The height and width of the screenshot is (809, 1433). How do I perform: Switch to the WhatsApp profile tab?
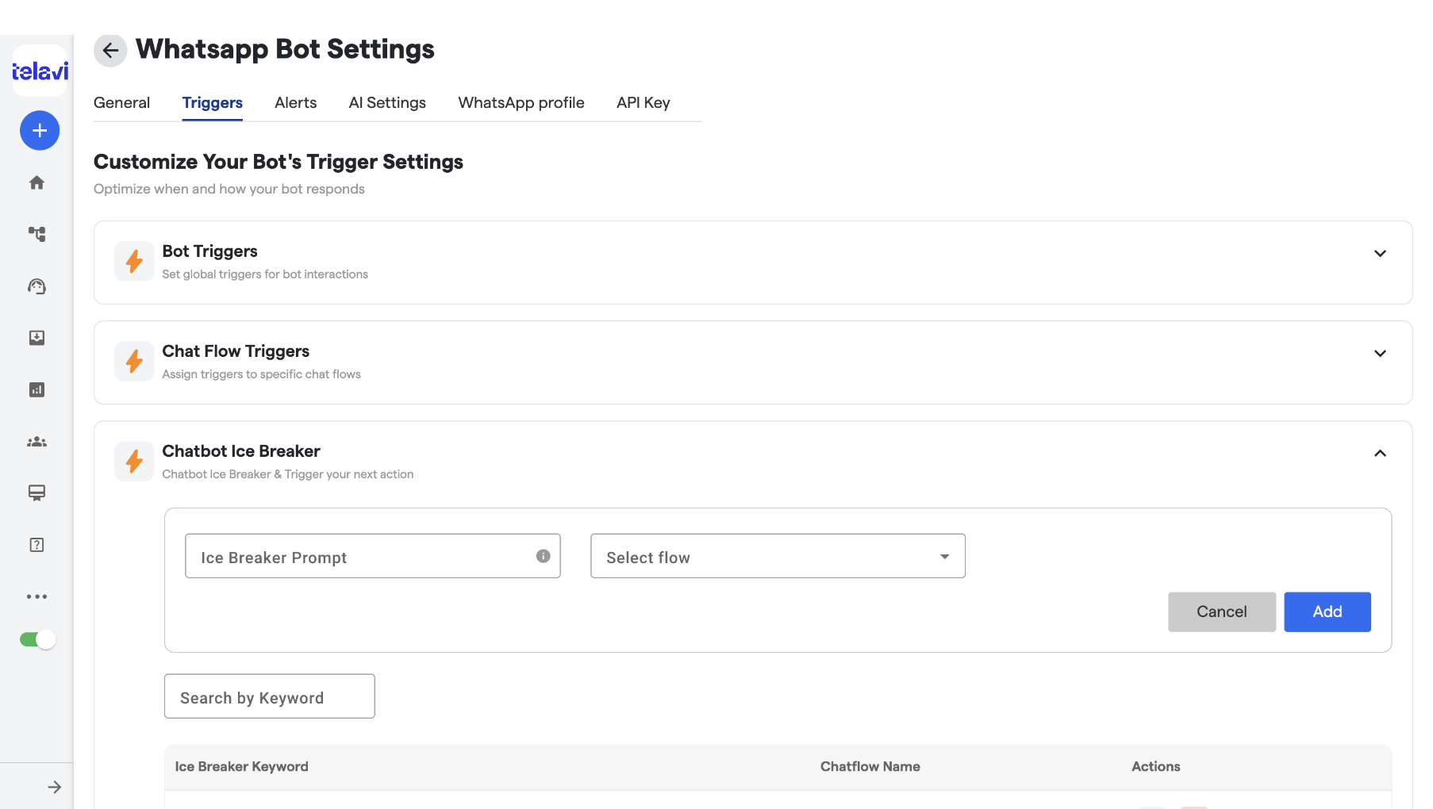click(x=521, y=103)
